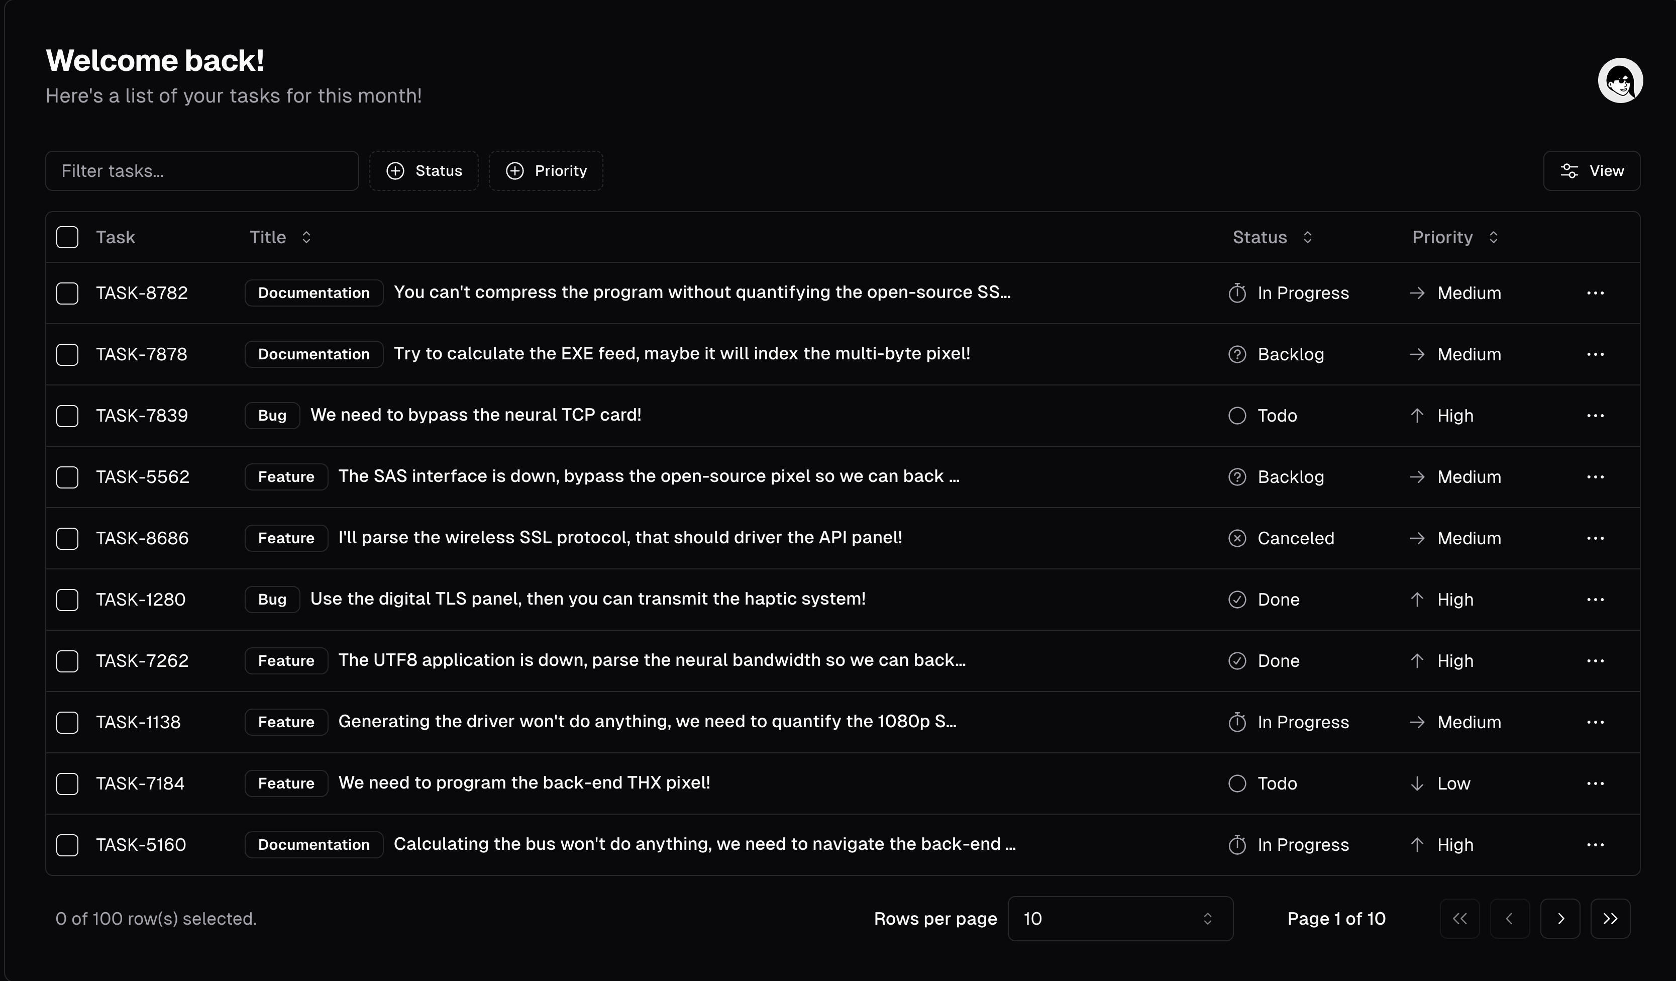Screen dimensions: 1676x981
Task: Go to the next page arrow
Action: point(1559,919)
